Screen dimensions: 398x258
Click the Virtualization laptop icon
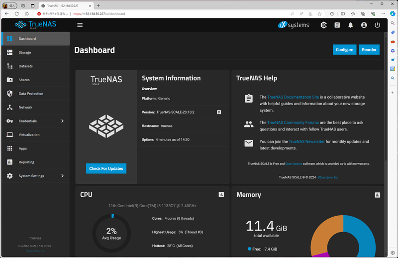click(9, 134)
